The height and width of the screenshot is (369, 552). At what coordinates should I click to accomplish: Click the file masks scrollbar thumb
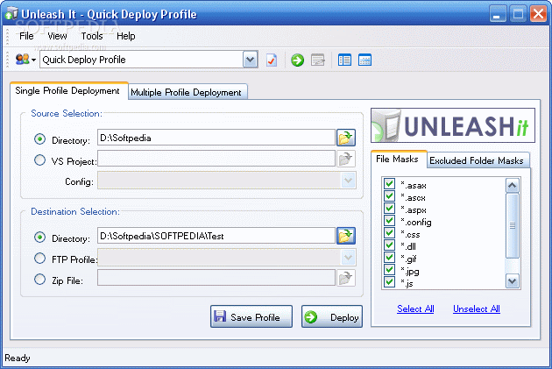(x=513, y=226)
